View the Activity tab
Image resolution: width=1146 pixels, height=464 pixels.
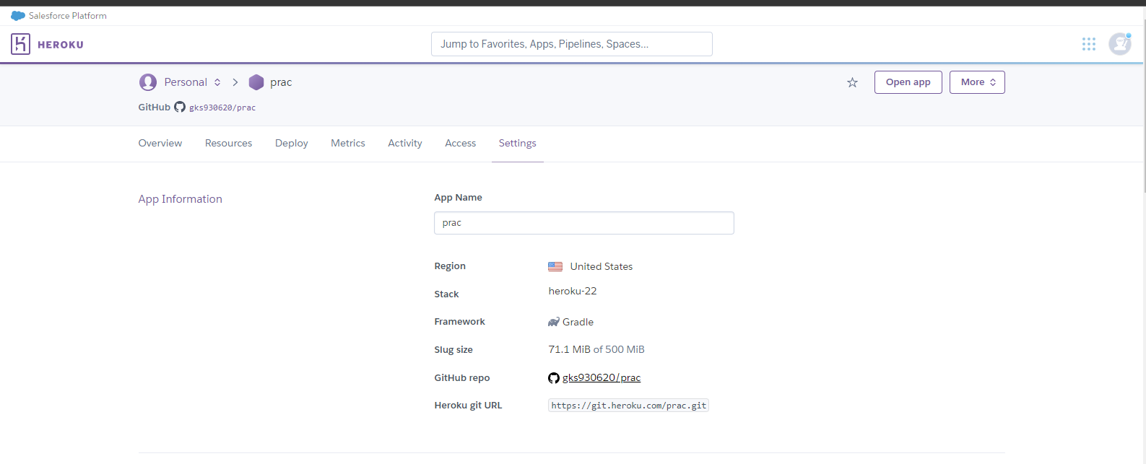tap(405, 143)
